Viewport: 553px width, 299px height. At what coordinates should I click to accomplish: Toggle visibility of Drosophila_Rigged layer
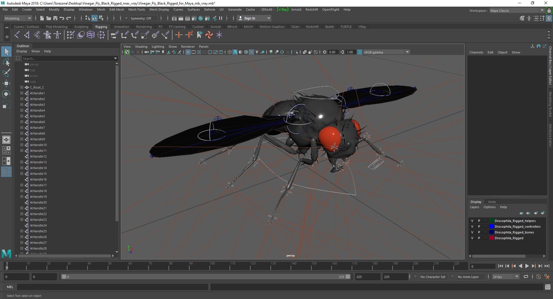coord(472,238)
